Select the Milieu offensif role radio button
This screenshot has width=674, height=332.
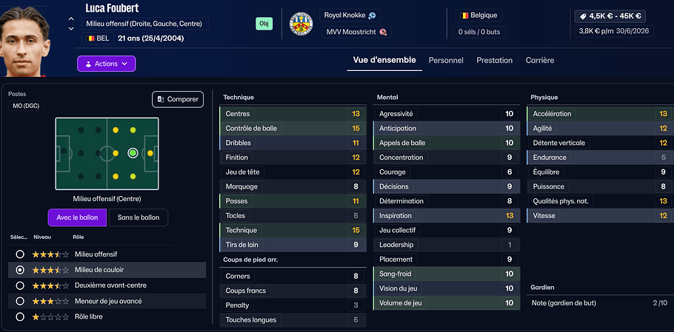(x=20, y=254)
